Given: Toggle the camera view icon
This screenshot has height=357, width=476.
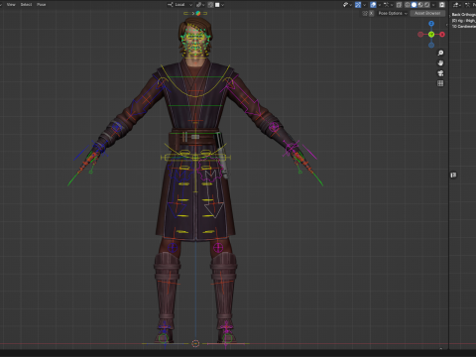Looking at the screenshot, I should [440, 73].
